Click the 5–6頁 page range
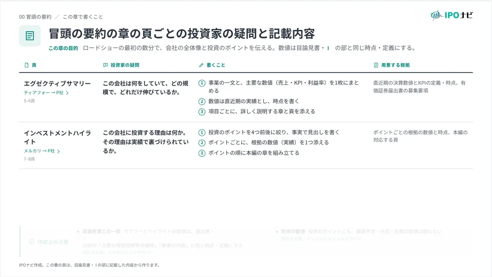This screenshot has width=492, height=277. [x=29, y=101]
